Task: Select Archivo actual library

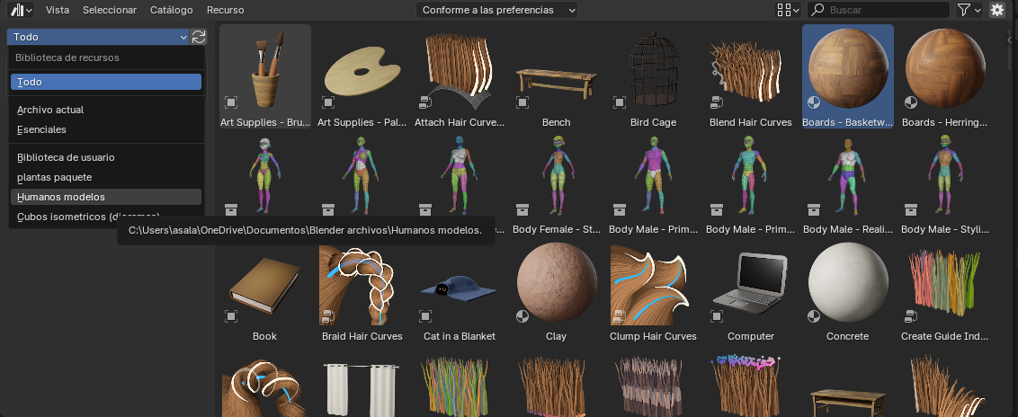Action: 106,110
